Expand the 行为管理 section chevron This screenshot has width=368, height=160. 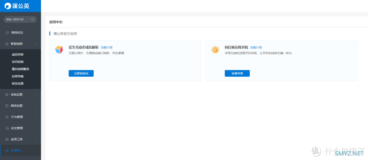pyautogui.click(x=37, y=117)
